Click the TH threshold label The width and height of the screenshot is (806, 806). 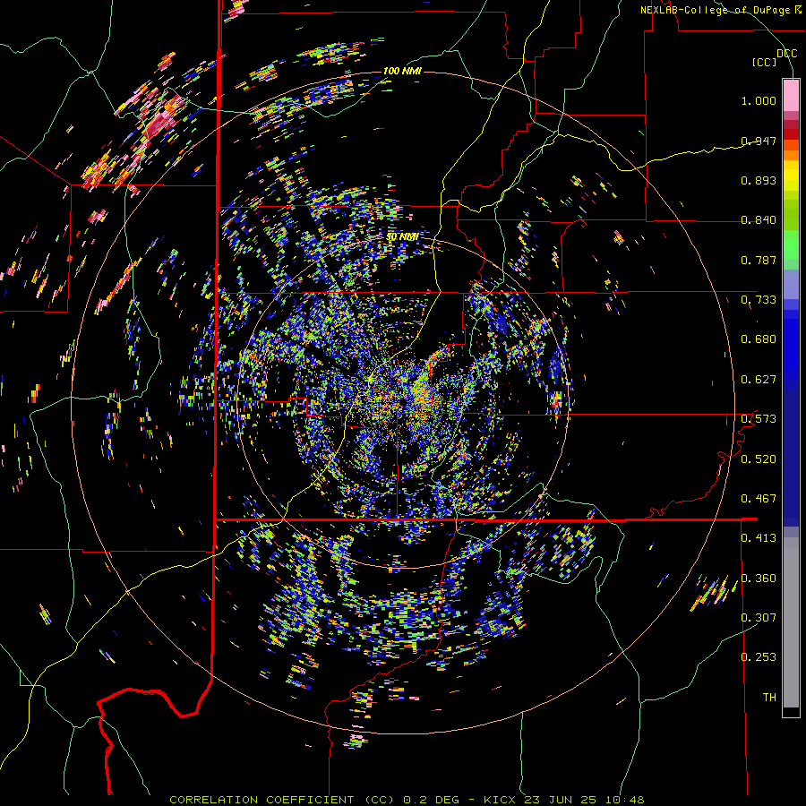(769, 697)
